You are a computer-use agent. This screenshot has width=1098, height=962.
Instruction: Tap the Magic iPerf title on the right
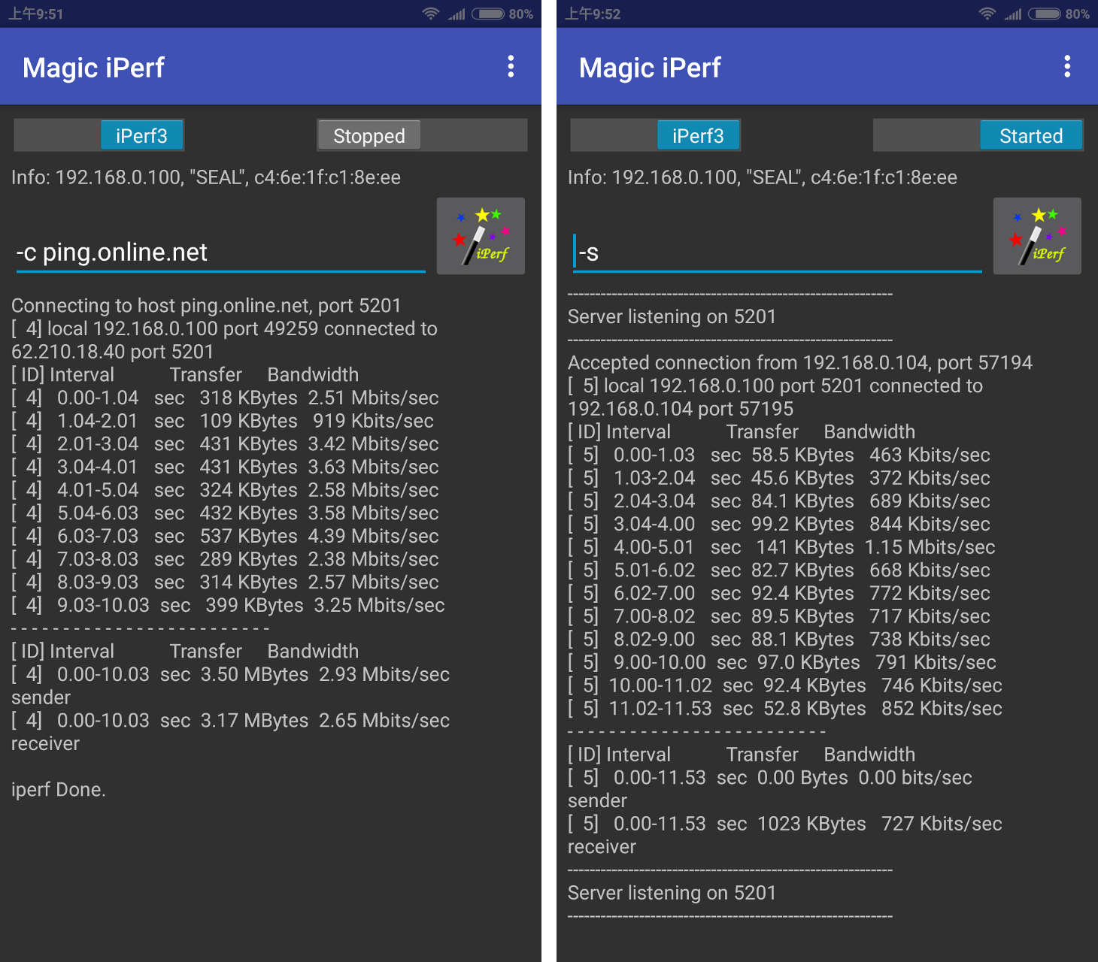tap(649, 68)
